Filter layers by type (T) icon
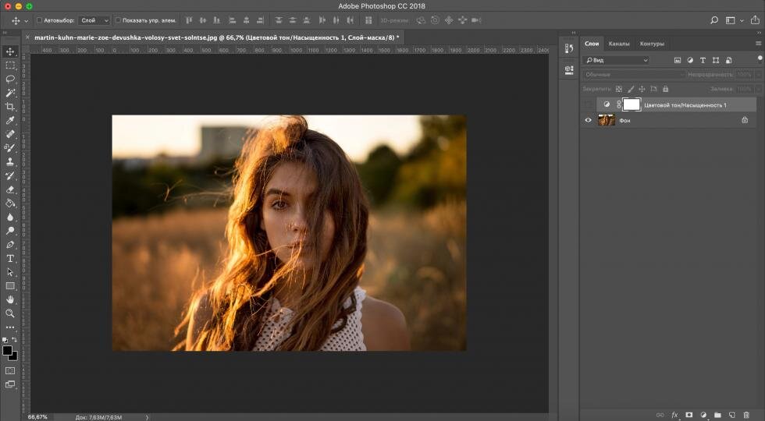 (x=703, y=60)
